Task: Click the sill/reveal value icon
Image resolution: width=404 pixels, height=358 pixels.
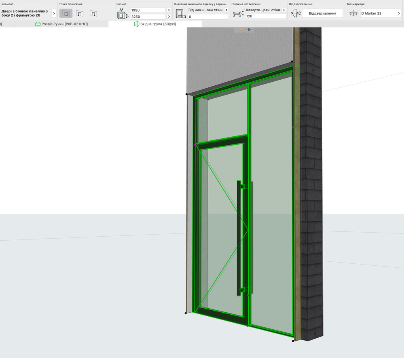Action: [x=181, y=14]
